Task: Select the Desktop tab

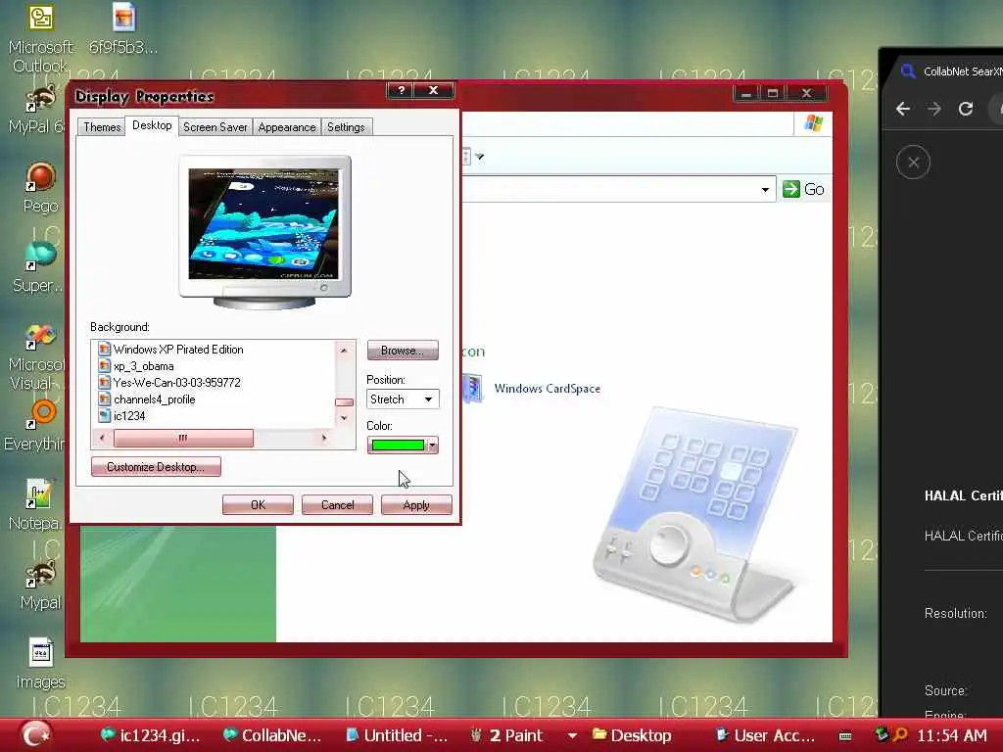Action: pos(152,125)
